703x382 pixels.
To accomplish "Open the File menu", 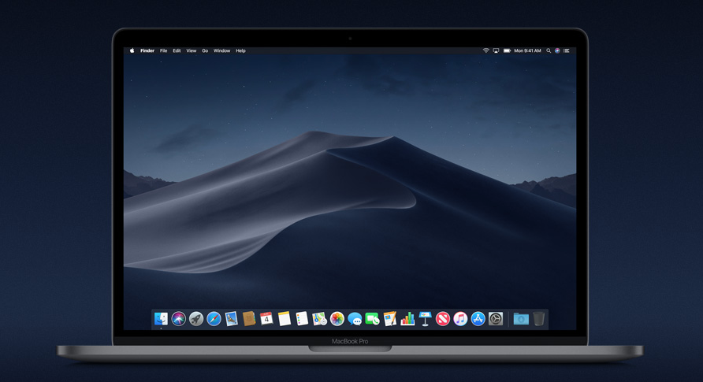I will (164, 50).
